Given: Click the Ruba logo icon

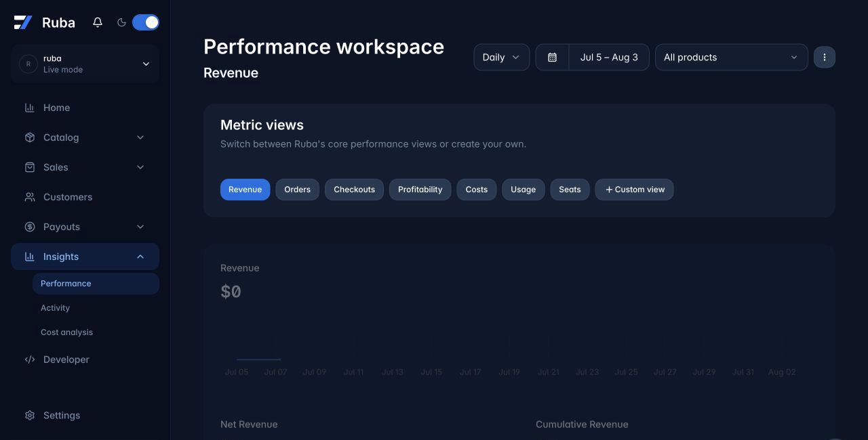Looking at the screenshot, I should coord(23,22).
